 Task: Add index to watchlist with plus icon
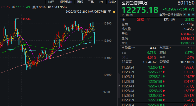coord(193,15)
